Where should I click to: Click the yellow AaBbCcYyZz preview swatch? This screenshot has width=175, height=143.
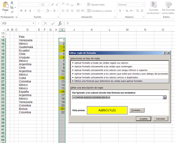(107, 110)
